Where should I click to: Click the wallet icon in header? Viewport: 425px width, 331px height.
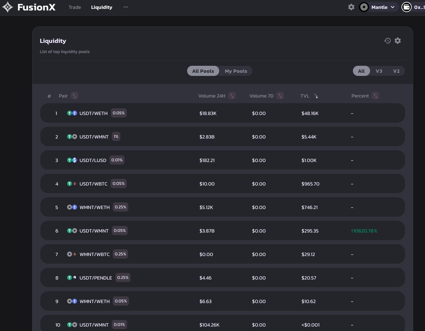(x=407, y=7)
